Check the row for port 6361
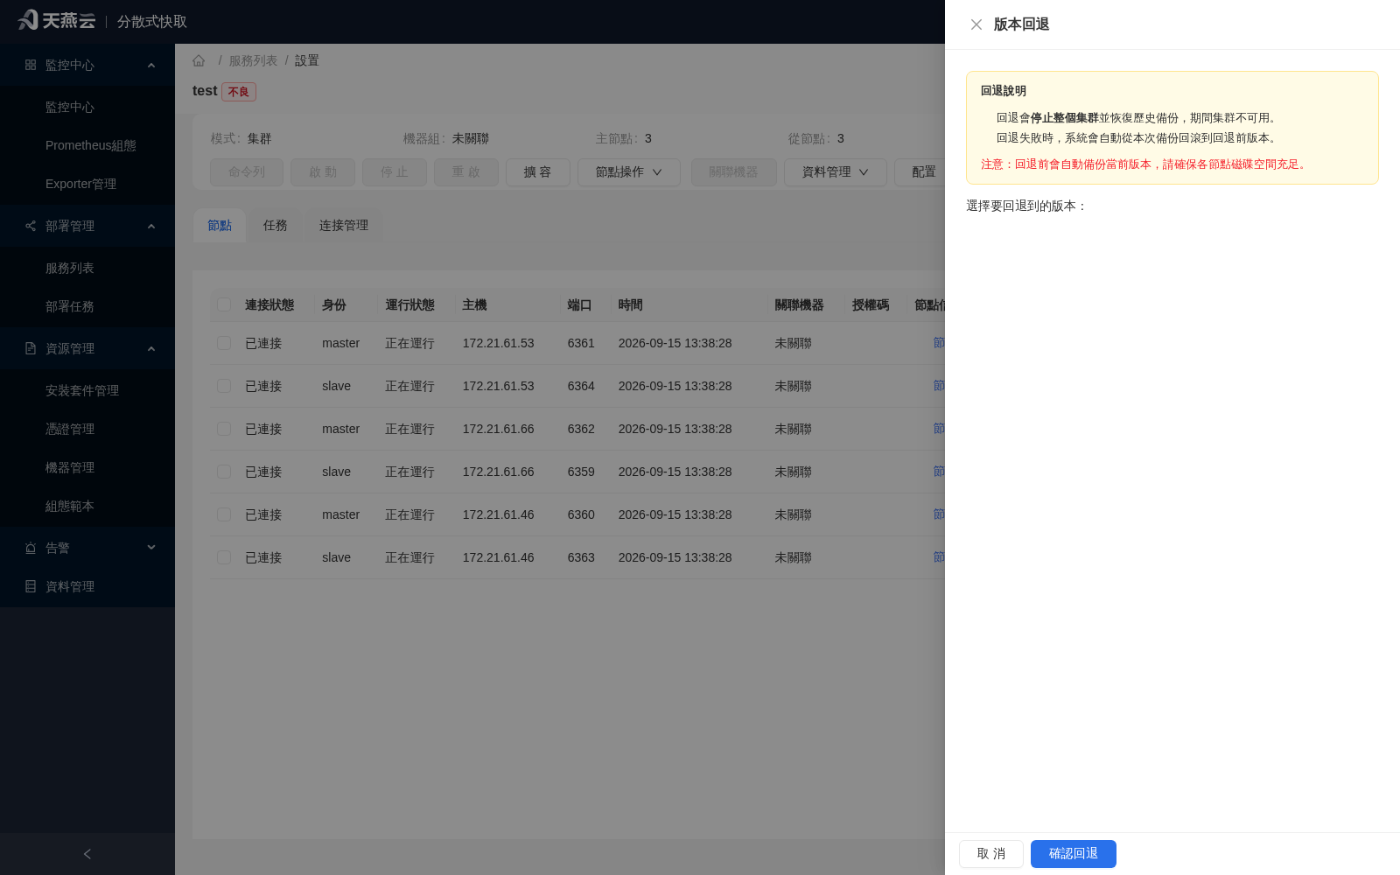 (x=224, y=343)
